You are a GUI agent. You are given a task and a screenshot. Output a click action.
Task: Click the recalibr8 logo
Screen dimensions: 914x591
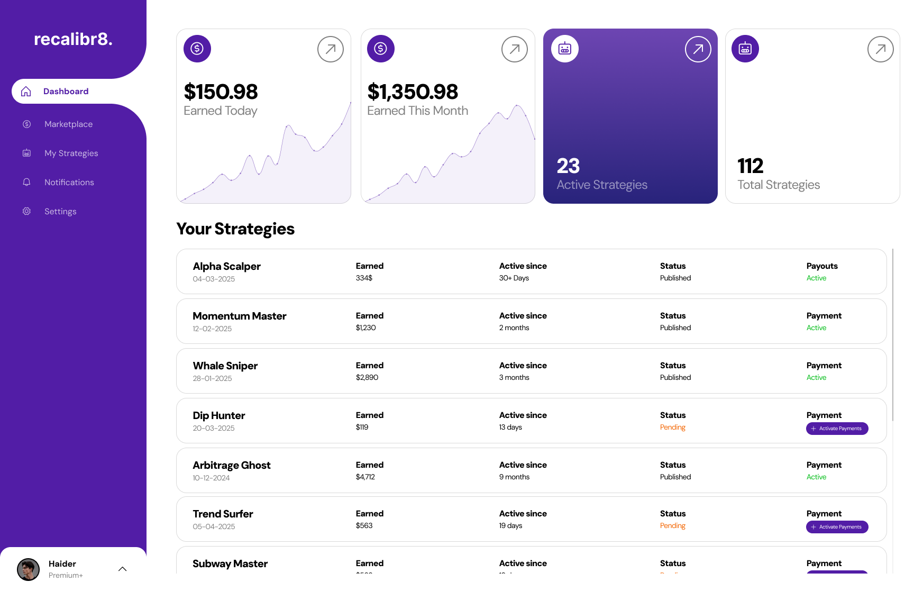point(73,39)
